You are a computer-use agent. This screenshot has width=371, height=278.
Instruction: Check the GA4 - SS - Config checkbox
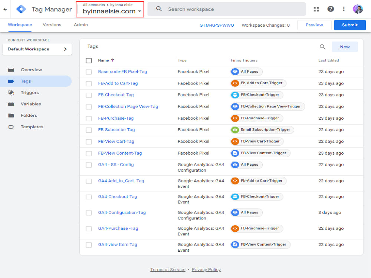[x=89, y=165]
